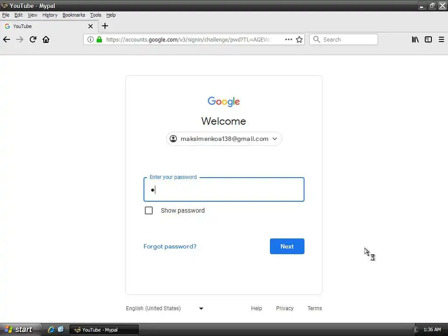The height and width of the screenshot is (336, 448).
Task: Go back to the previous page
Action: [x=7, y=39]
